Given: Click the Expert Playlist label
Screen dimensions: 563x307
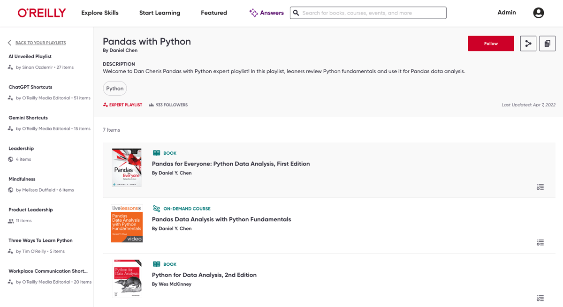Looking at the screenshot, I should coord(126,105).
